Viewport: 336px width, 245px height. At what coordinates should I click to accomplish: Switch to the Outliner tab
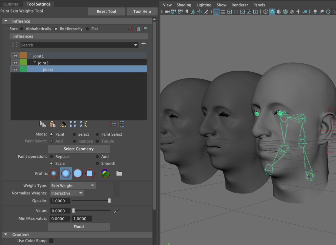(11, 4)
